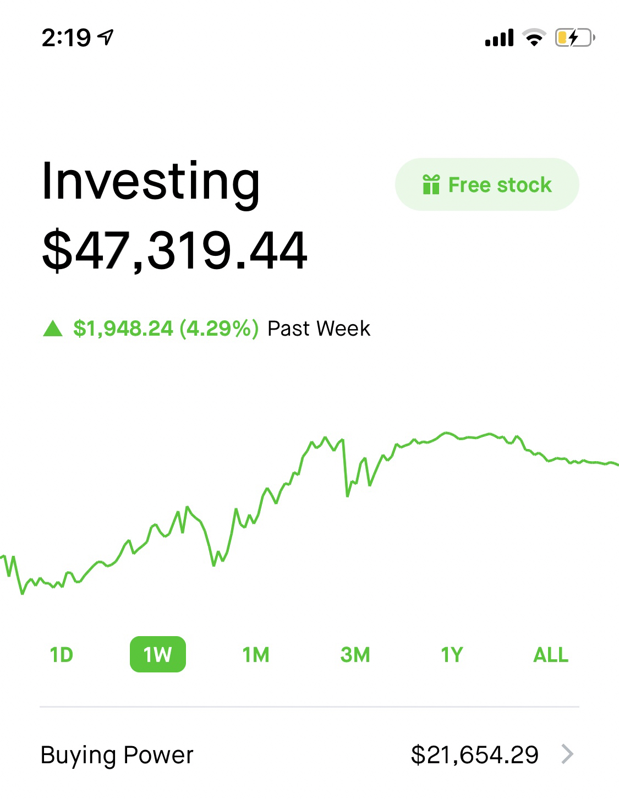Screen dimensions: 619x799
Task: Open the Buying Power row
Action: coord(117,754)
